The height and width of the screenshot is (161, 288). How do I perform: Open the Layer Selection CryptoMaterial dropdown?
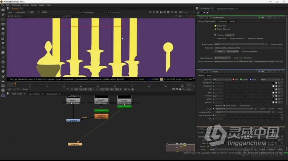tap(222, 58)
